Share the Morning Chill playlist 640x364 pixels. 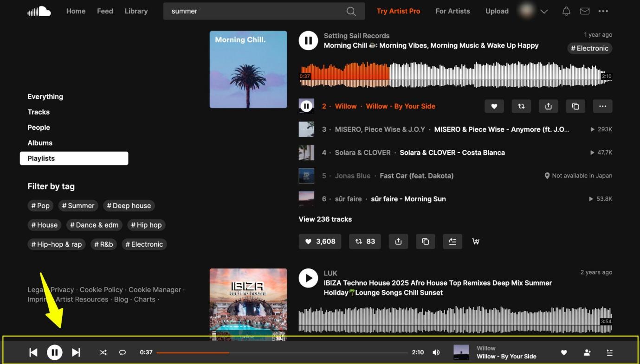coord(398,241)
